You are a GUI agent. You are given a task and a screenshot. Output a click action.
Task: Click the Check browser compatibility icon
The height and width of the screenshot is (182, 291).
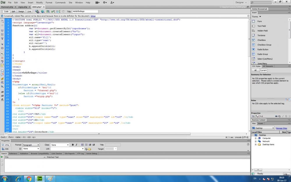[x=58, y=12]
